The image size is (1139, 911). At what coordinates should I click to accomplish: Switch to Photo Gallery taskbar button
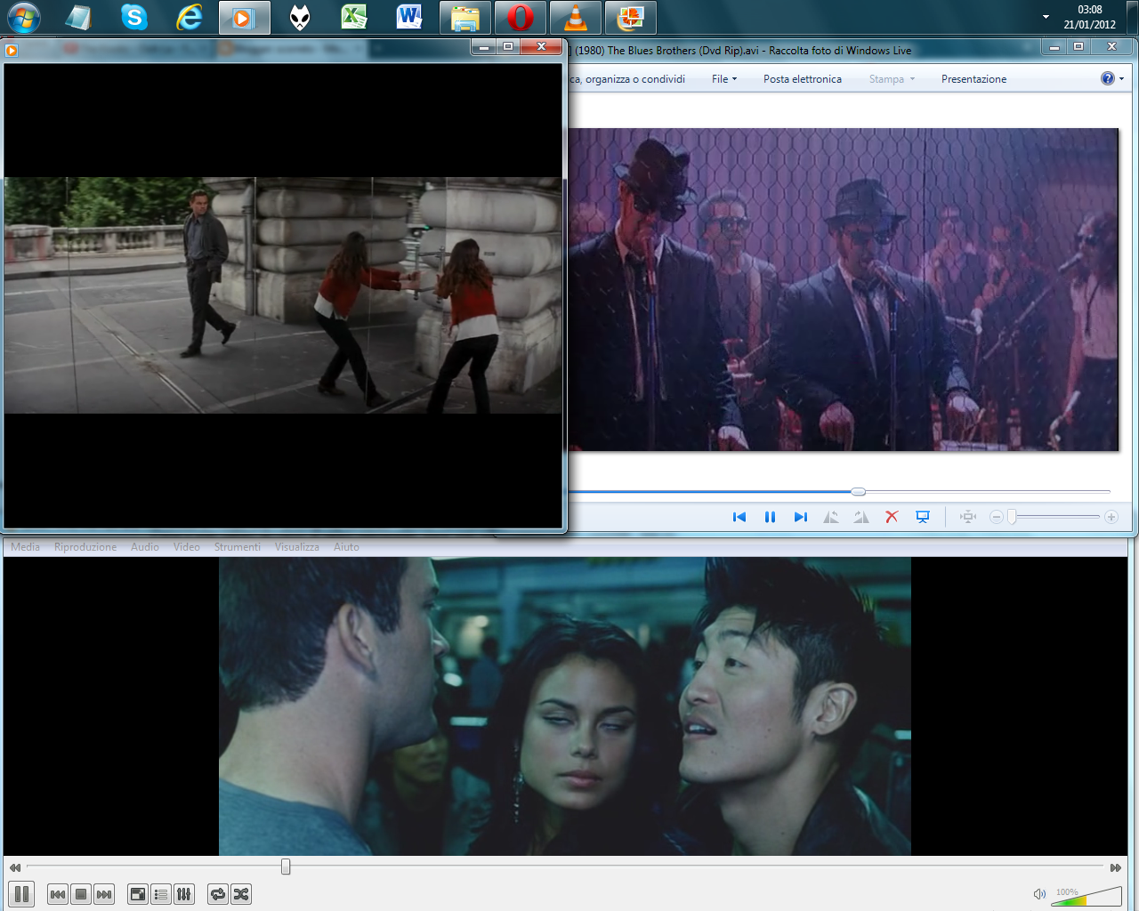(x=631, y=18)
